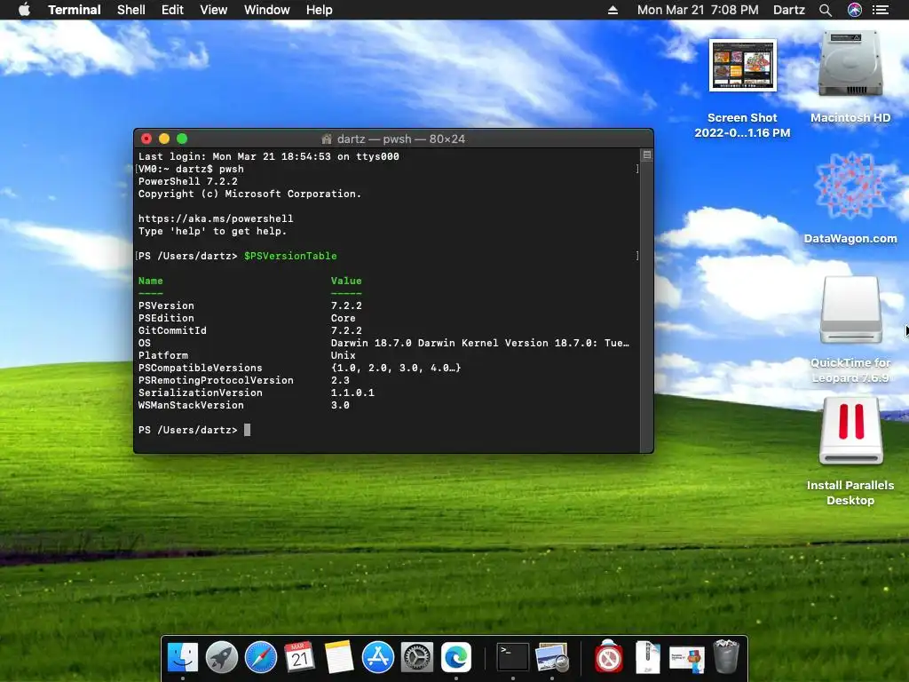
Task: Click the $PSVersionTable command text
Action: [x=290, y=256]
